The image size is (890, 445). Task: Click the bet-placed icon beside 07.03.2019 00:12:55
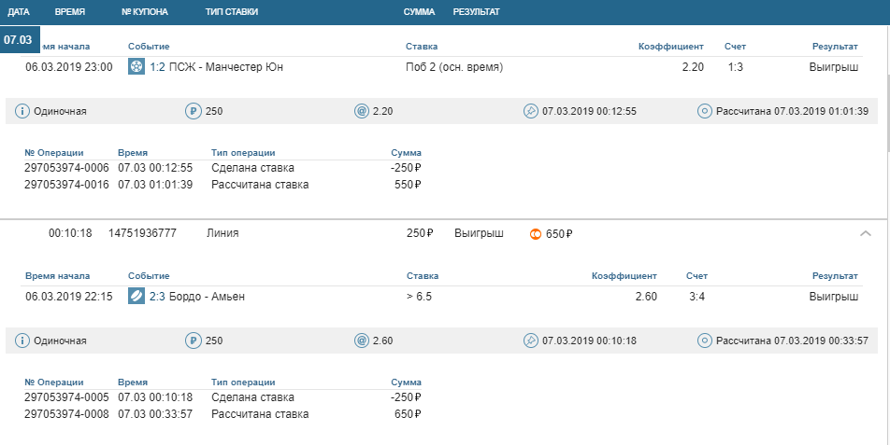pos(531,111)
